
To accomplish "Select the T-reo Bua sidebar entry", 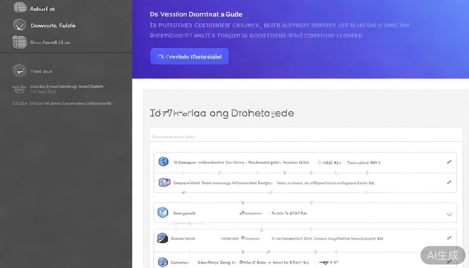I will click(41, 72).
